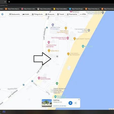This screenshot has width=114, height=114.
Task: Open a new browser tab with the plus button
Action: pyautogui.click(x=9, y=2)
